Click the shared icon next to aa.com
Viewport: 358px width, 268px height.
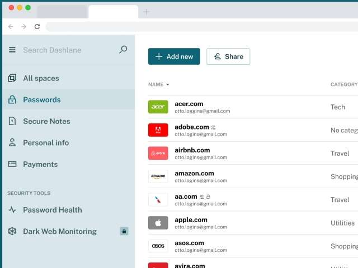pyautogui.click(x=201, y=197)
